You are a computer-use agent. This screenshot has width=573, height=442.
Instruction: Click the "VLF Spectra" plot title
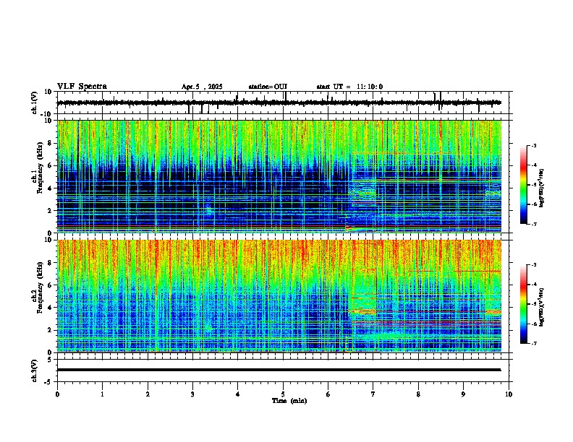point(82,87)
